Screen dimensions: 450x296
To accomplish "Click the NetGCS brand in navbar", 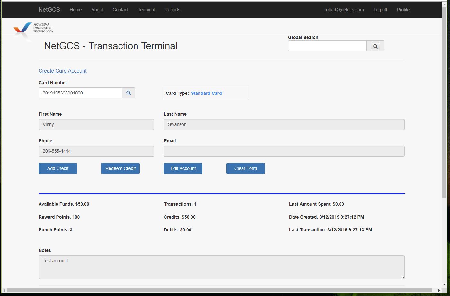I will tap(49, 10).
